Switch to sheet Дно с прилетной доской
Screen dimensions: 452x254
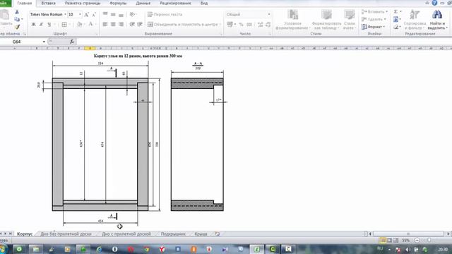(126, 234)
